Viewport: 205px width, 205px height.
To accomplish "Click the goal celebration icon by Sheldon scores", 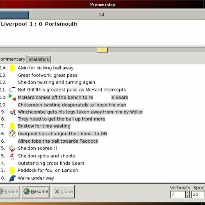I will coord(12,148).
